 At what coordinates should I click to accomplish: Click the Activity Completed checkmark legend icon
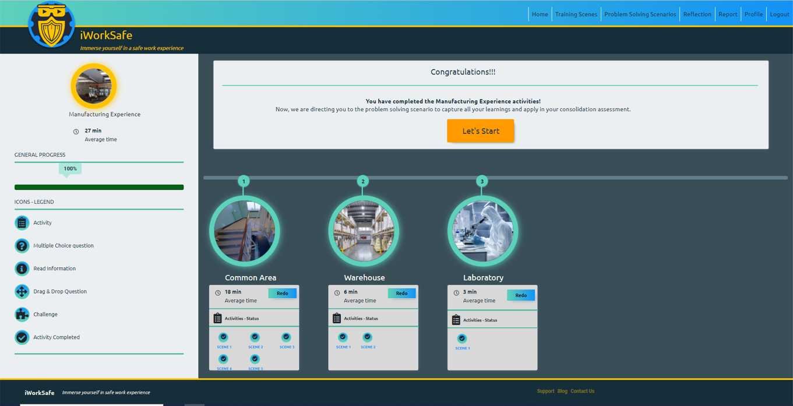pyautogui.click(x=22, y=337)
